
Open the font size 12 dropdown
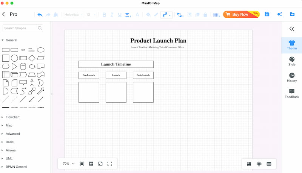pyautogui.click(x=91, y=15)
